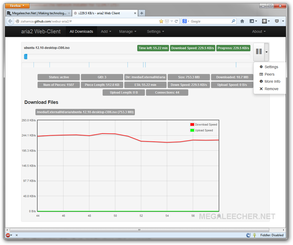Click the Connections: 44 label
The image size is (293, 245).
pos(167,93)
